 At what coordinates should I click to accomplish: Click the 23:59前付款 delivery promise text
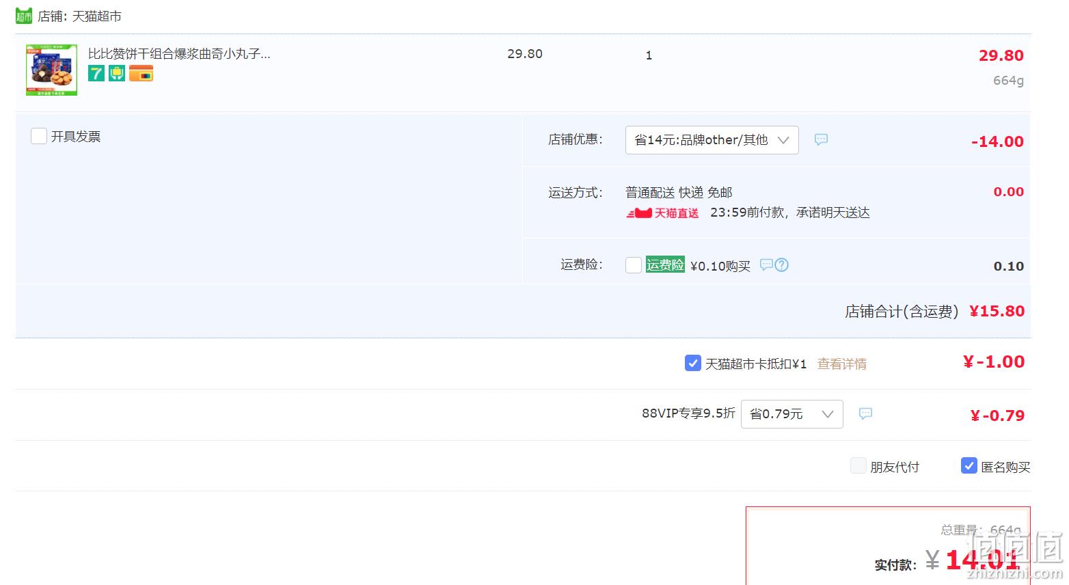pos(789,213)
